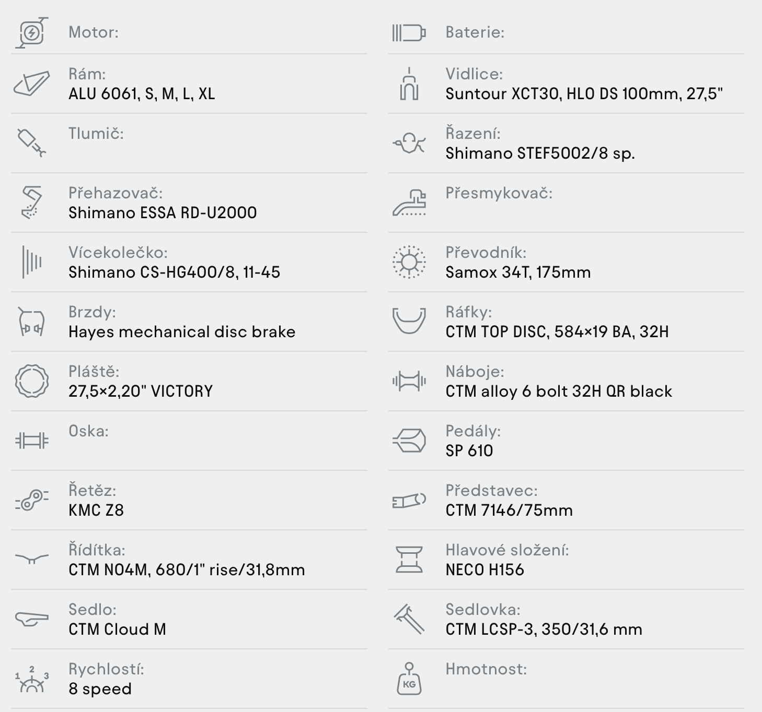Click the tire icon beside Pláště

[x=32, y=381]
